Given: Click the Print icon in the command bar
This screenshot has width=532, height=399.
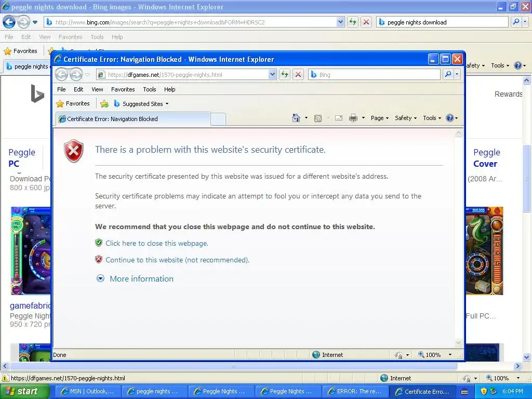Looking at the screenshot, I should 353,118.
